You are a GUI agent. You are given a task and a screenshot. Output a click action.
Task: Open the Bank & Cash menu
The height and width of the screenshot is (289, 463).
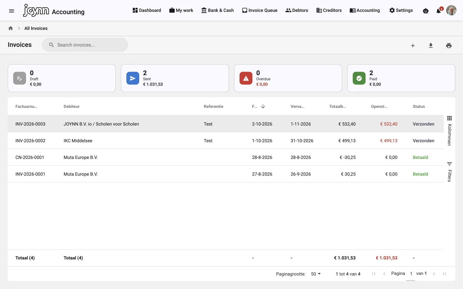coord(217,10)
